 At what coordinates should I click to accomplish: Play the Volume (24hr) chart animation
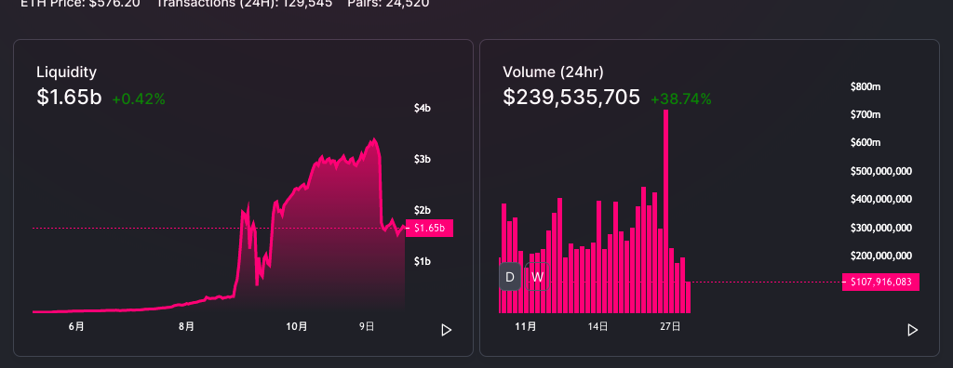pos(912,330)
